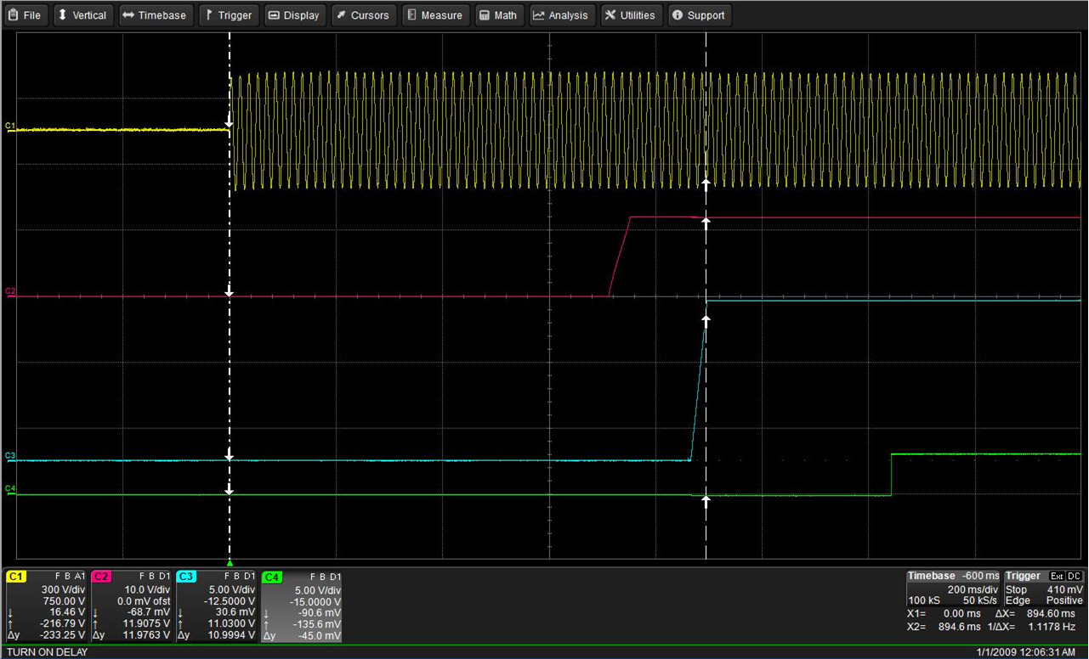Open the magenta C2 channel descriptor box
1089x659 pixels.
tap(132, 605)
